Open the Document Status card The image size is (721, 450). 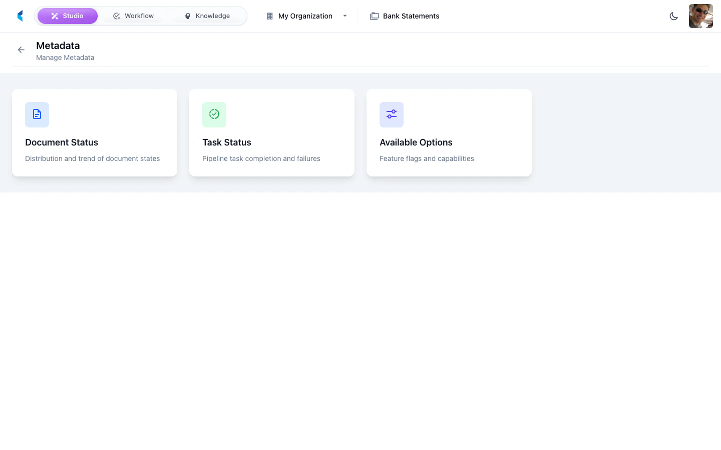point(94,132)
